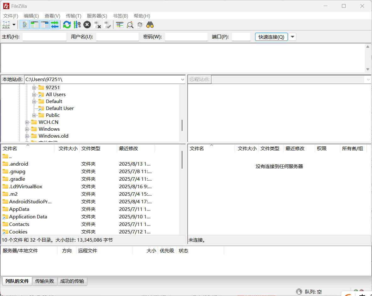The height and width of the screenshot is (296, 372).
Task: Select the .gradle folder icon
Action: click(5, 179)
